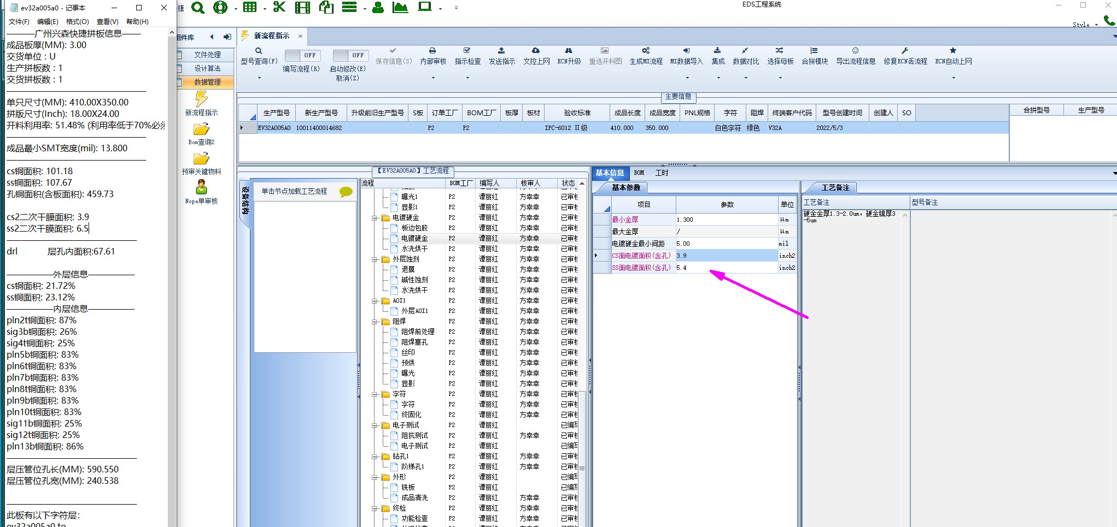The image size is (1117, 527).
Task: Collapse the 阻焊 tree folder
Action: [x=375, y=322]
